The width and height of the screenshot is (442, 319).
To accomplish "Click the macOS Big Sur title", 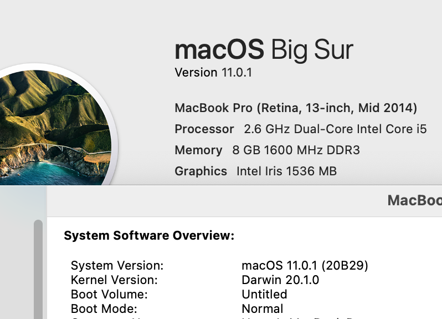I will coord(264,50).
